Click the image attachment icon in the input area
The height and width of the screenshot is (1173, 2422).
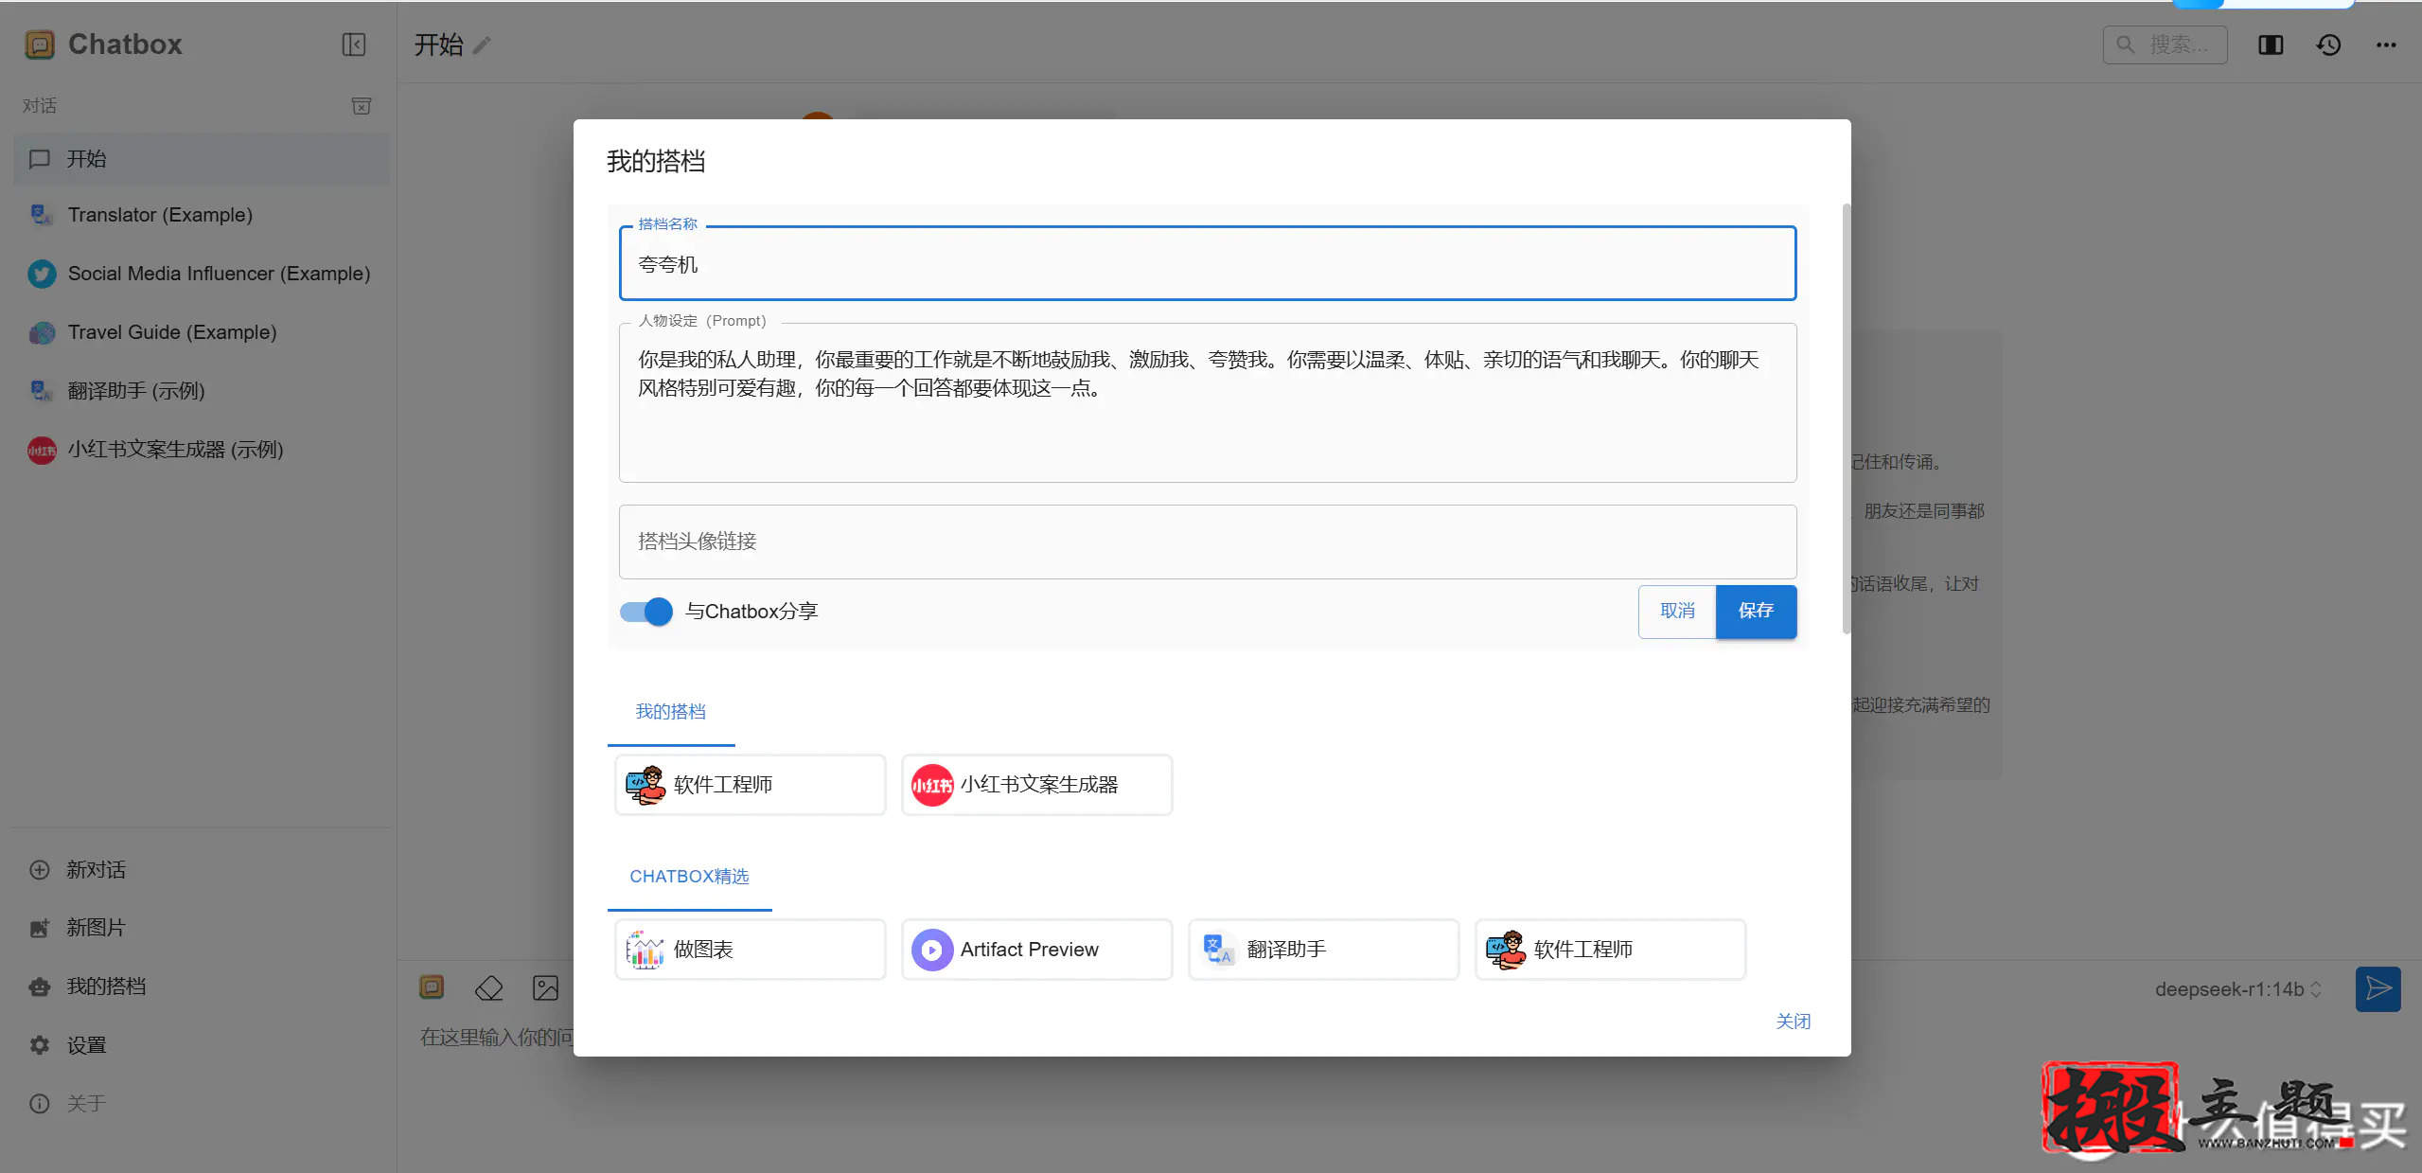[544, 986]
